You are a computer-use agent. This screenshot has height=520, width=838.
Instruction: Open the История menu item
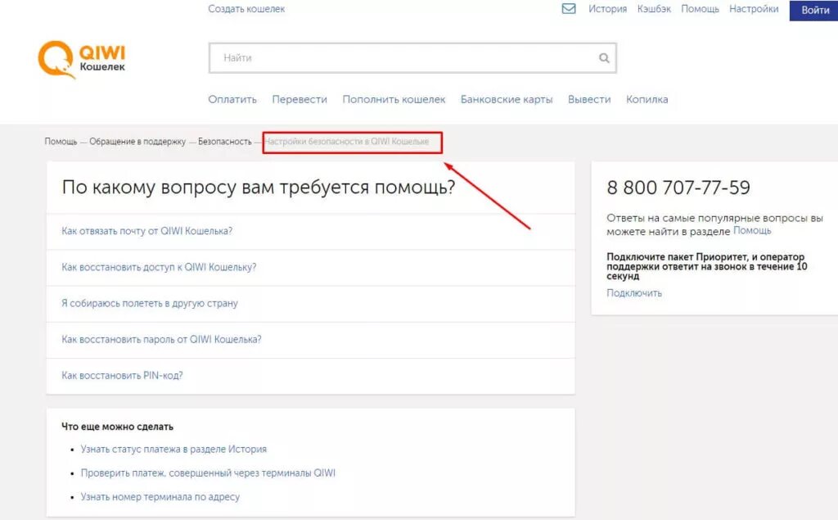pos(608,9)
